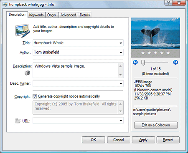The width and height of the screenshot is (188, 153).
Task: Click the grayed-out copyright notice text box
Action: click(x=78, y=108)
